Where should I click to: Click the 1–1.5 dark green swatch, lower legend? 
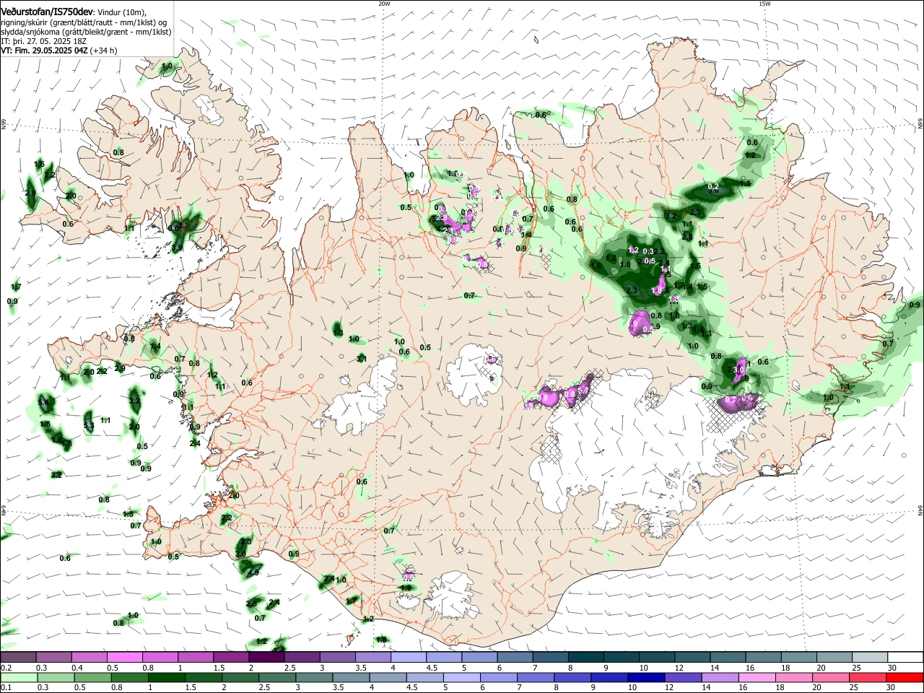(166, 678)
